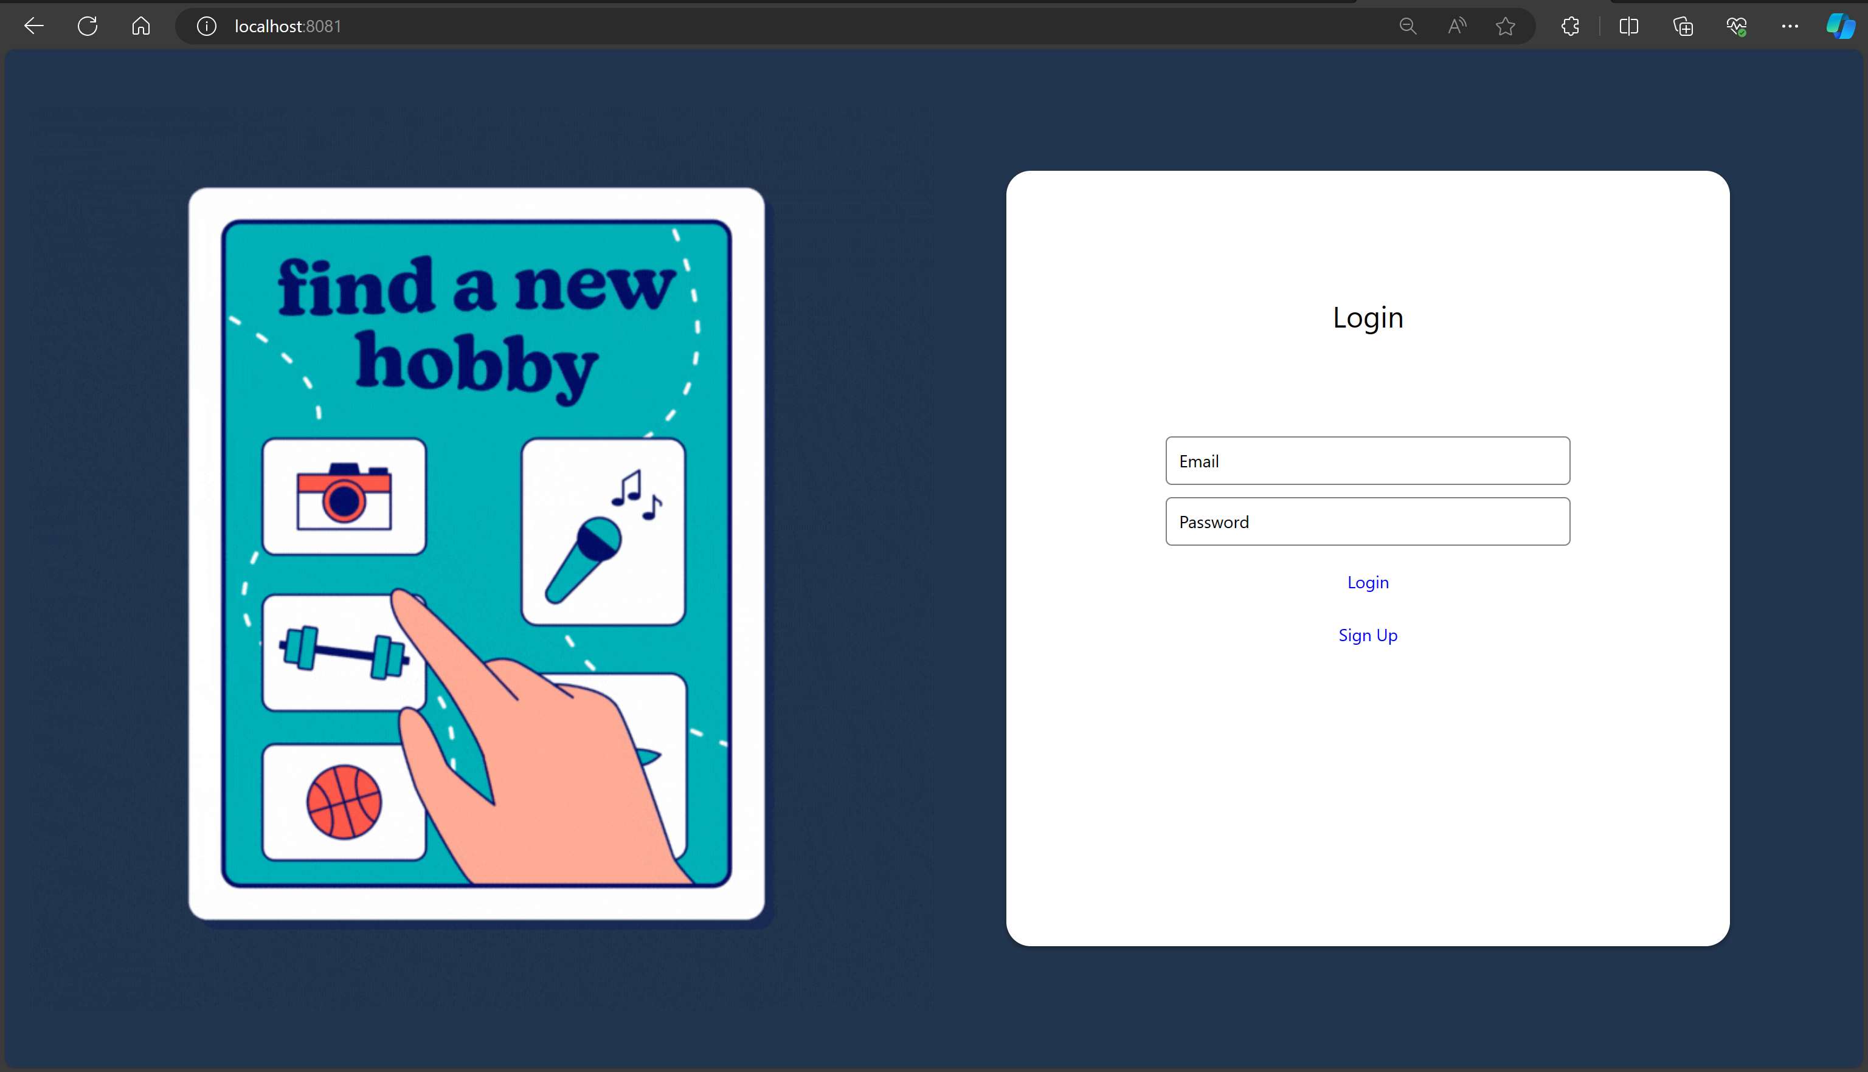Viewport: 1868px width, 1072px height.
Task: View site information icon in address bar
Action: (206, 27)
